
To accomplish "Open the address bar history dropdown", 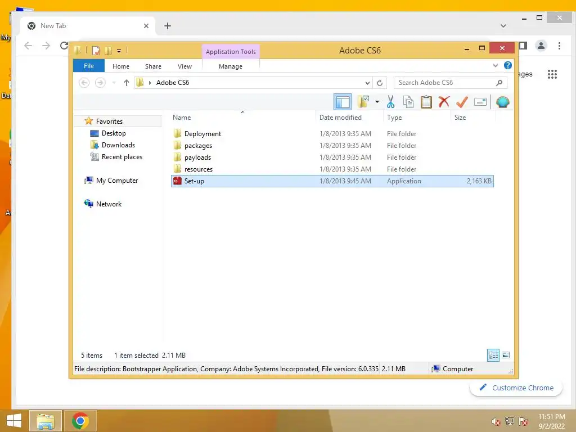I will click(367, 83).
